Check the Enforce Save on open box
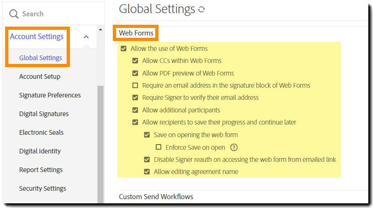Screen dimensions: 373x208 tap(159, 147)
